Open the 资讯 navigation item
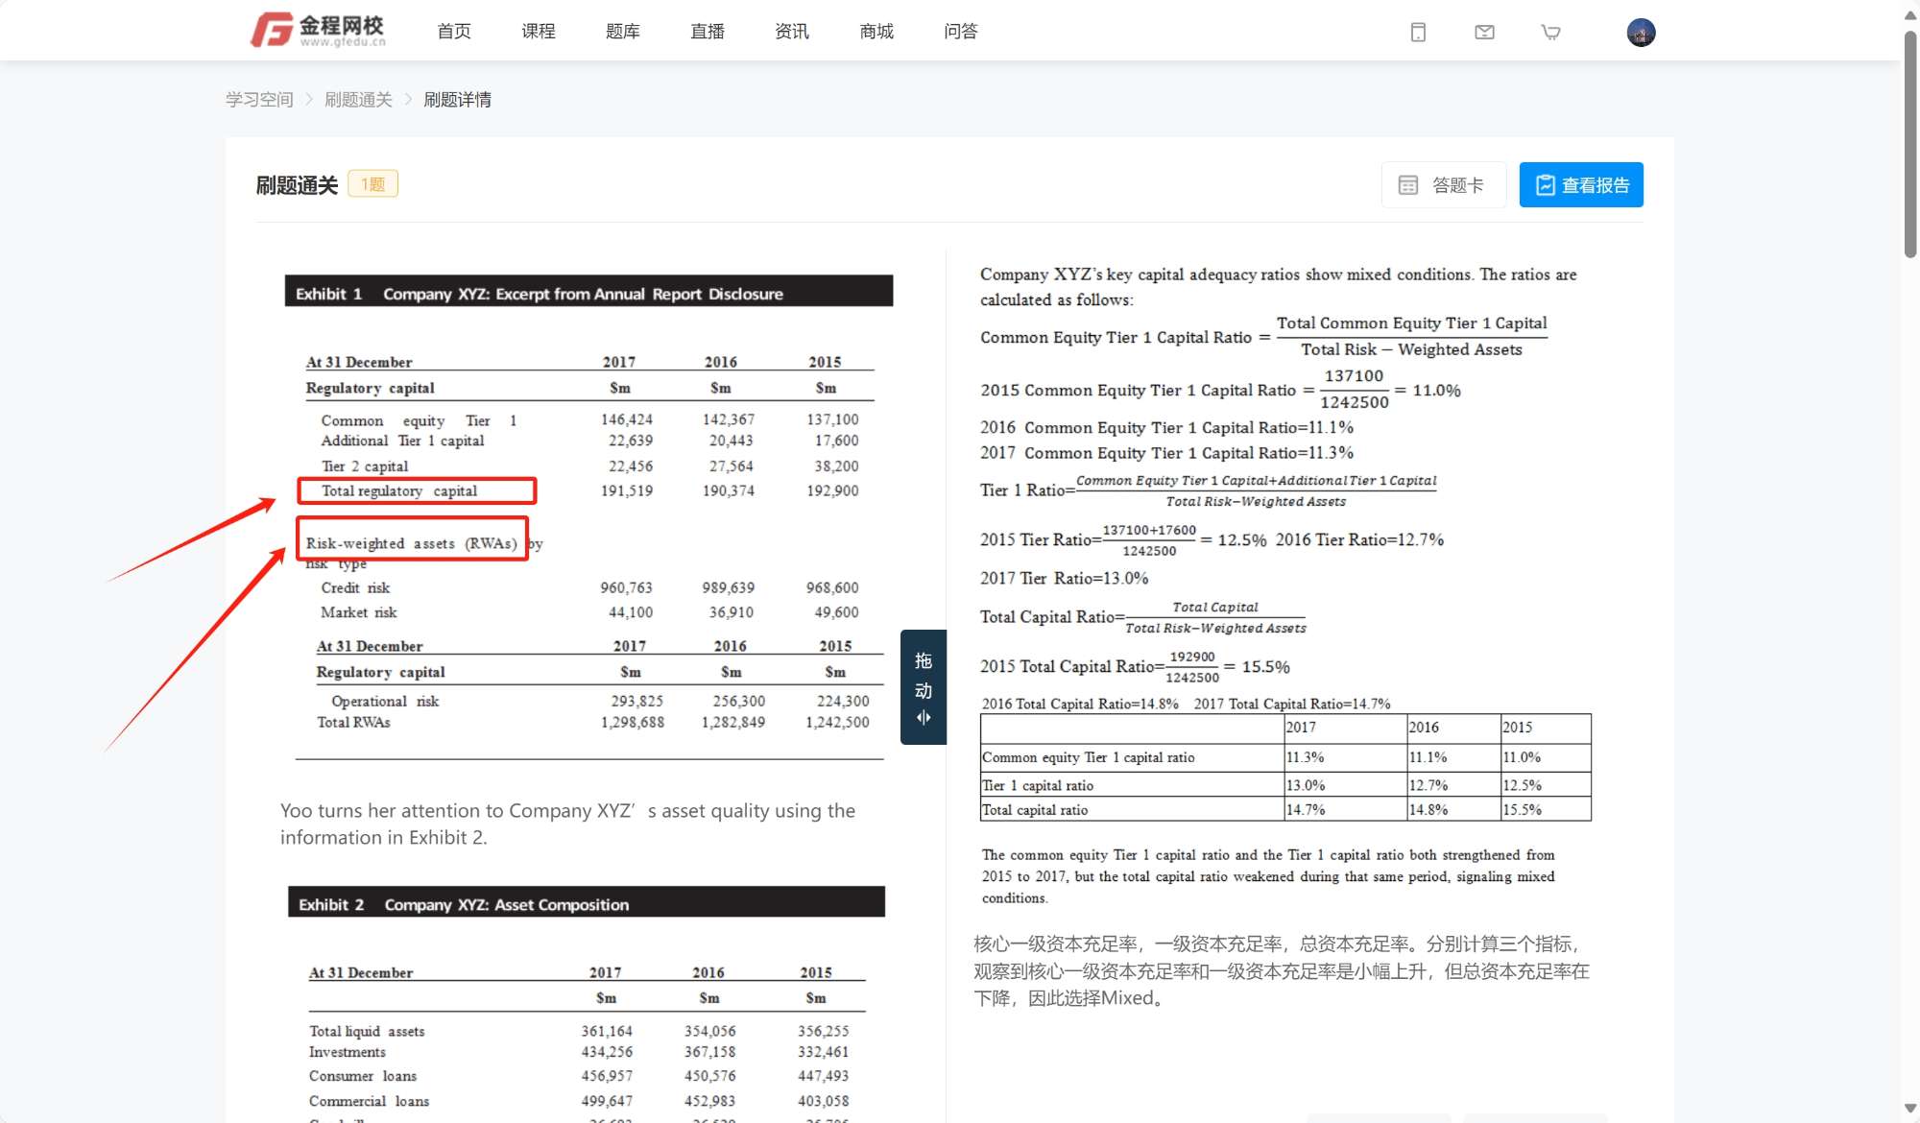1920x1123 pixels. (x=792, y=32)
